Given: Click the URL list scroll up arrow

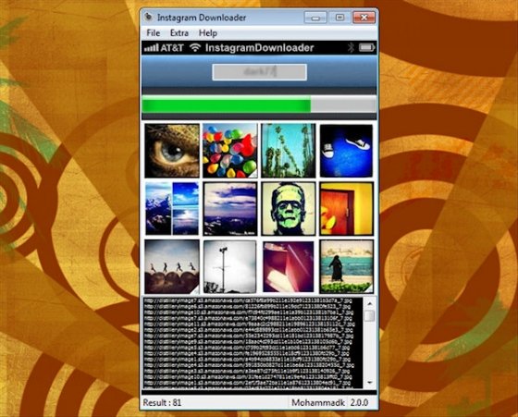Looking at the screenshot, I should tap(370, 303).
